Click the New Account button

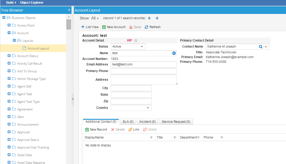click(114, 27)
